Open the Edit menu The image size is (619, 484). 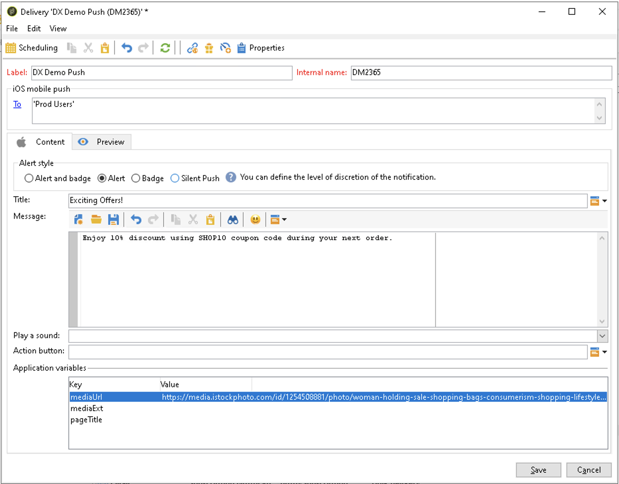(34, 29)
